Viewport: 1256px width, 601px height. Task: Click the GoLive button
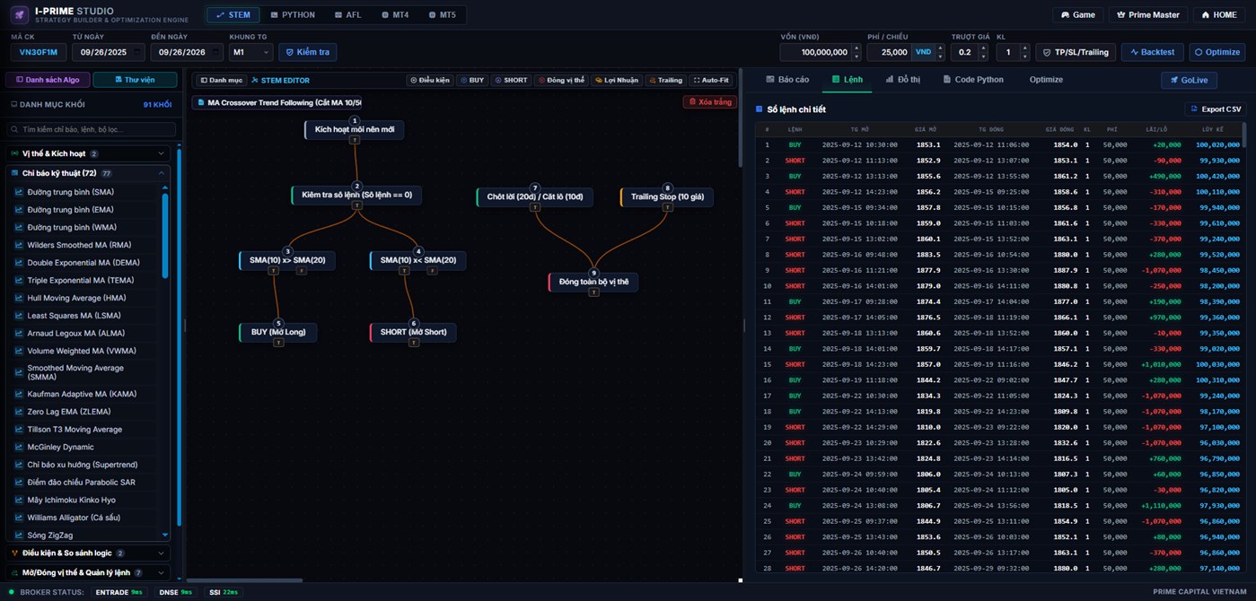click(1188, 80)
